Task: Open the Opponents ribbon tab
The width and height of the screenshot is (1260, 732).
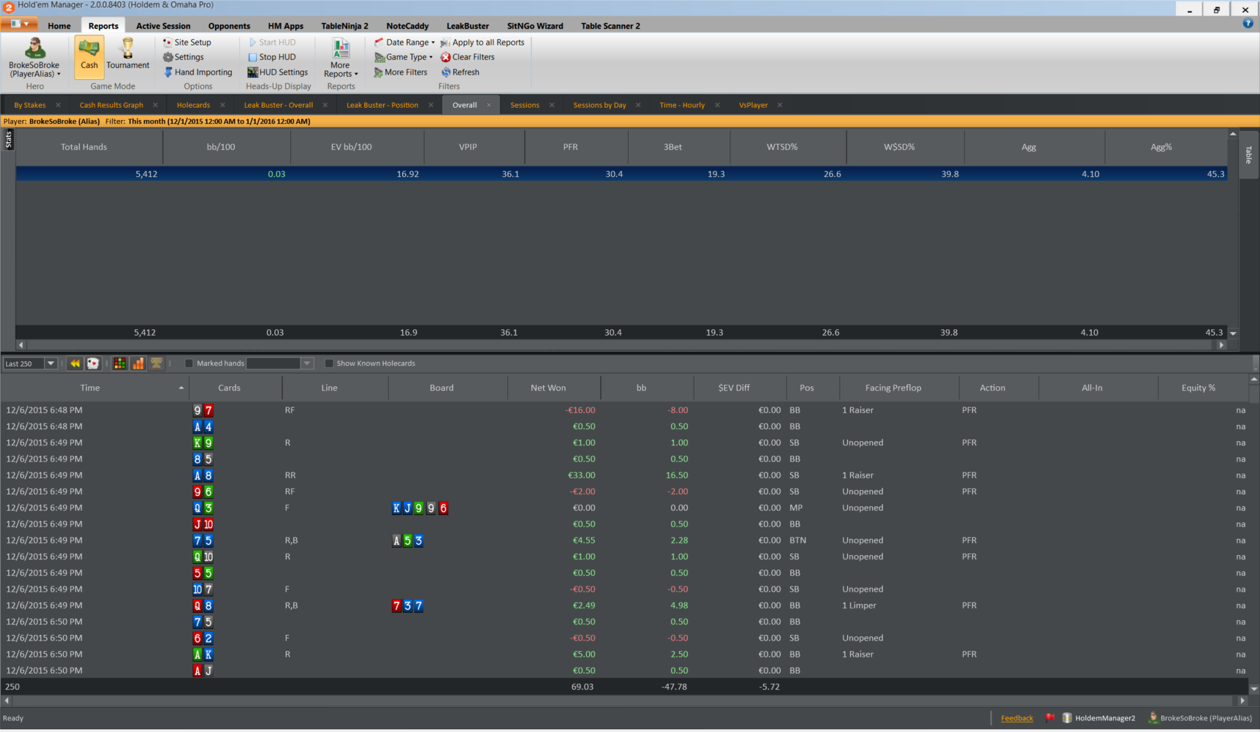Action: (x=229, y=26)
